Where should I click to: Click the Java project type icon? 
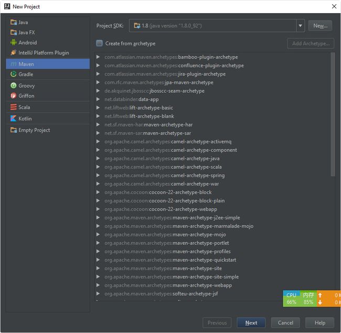tap(14, 22)
